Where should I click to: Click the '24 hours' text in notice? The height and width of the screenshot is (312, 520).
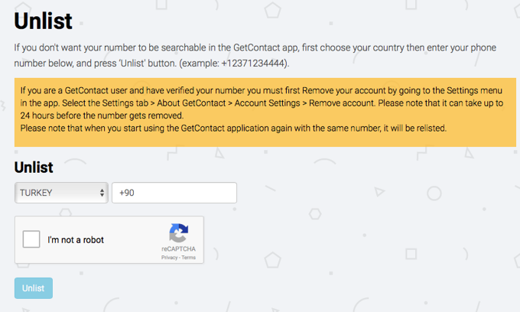[x=35, y=115]
